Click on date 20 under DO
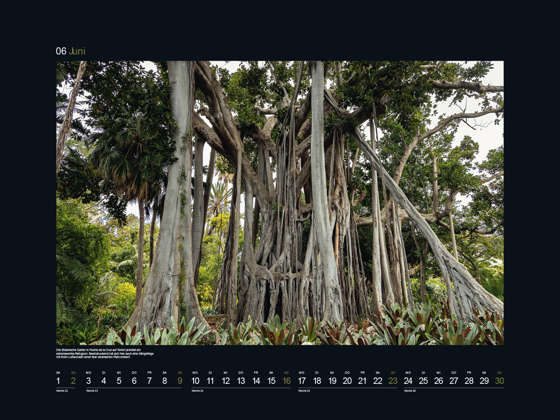The height and width of the screenshot is (420, 560). (347, 381)
